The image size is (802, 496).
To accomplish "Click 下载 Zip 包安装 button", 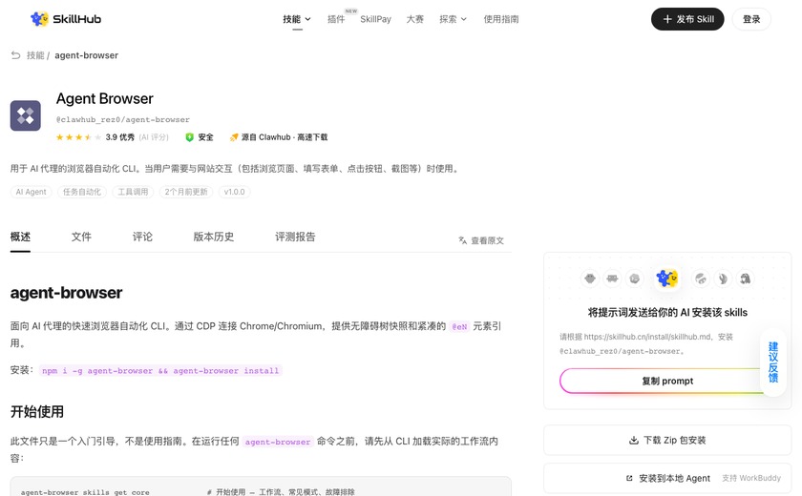I will click(x=667, y=440).
